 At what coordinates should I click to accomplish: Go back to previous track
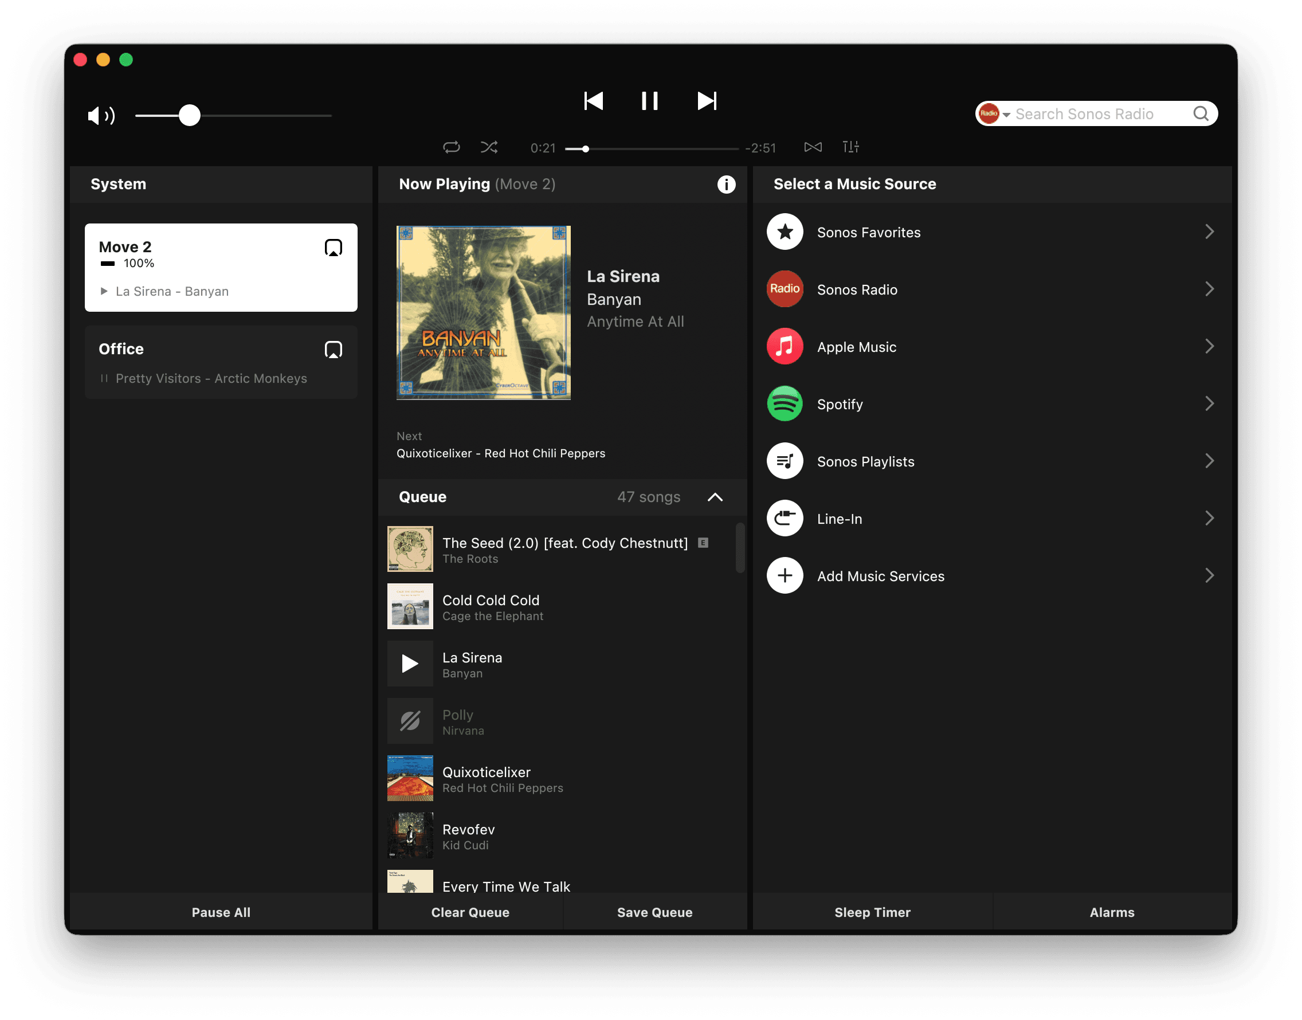click(x=593, y=101)
